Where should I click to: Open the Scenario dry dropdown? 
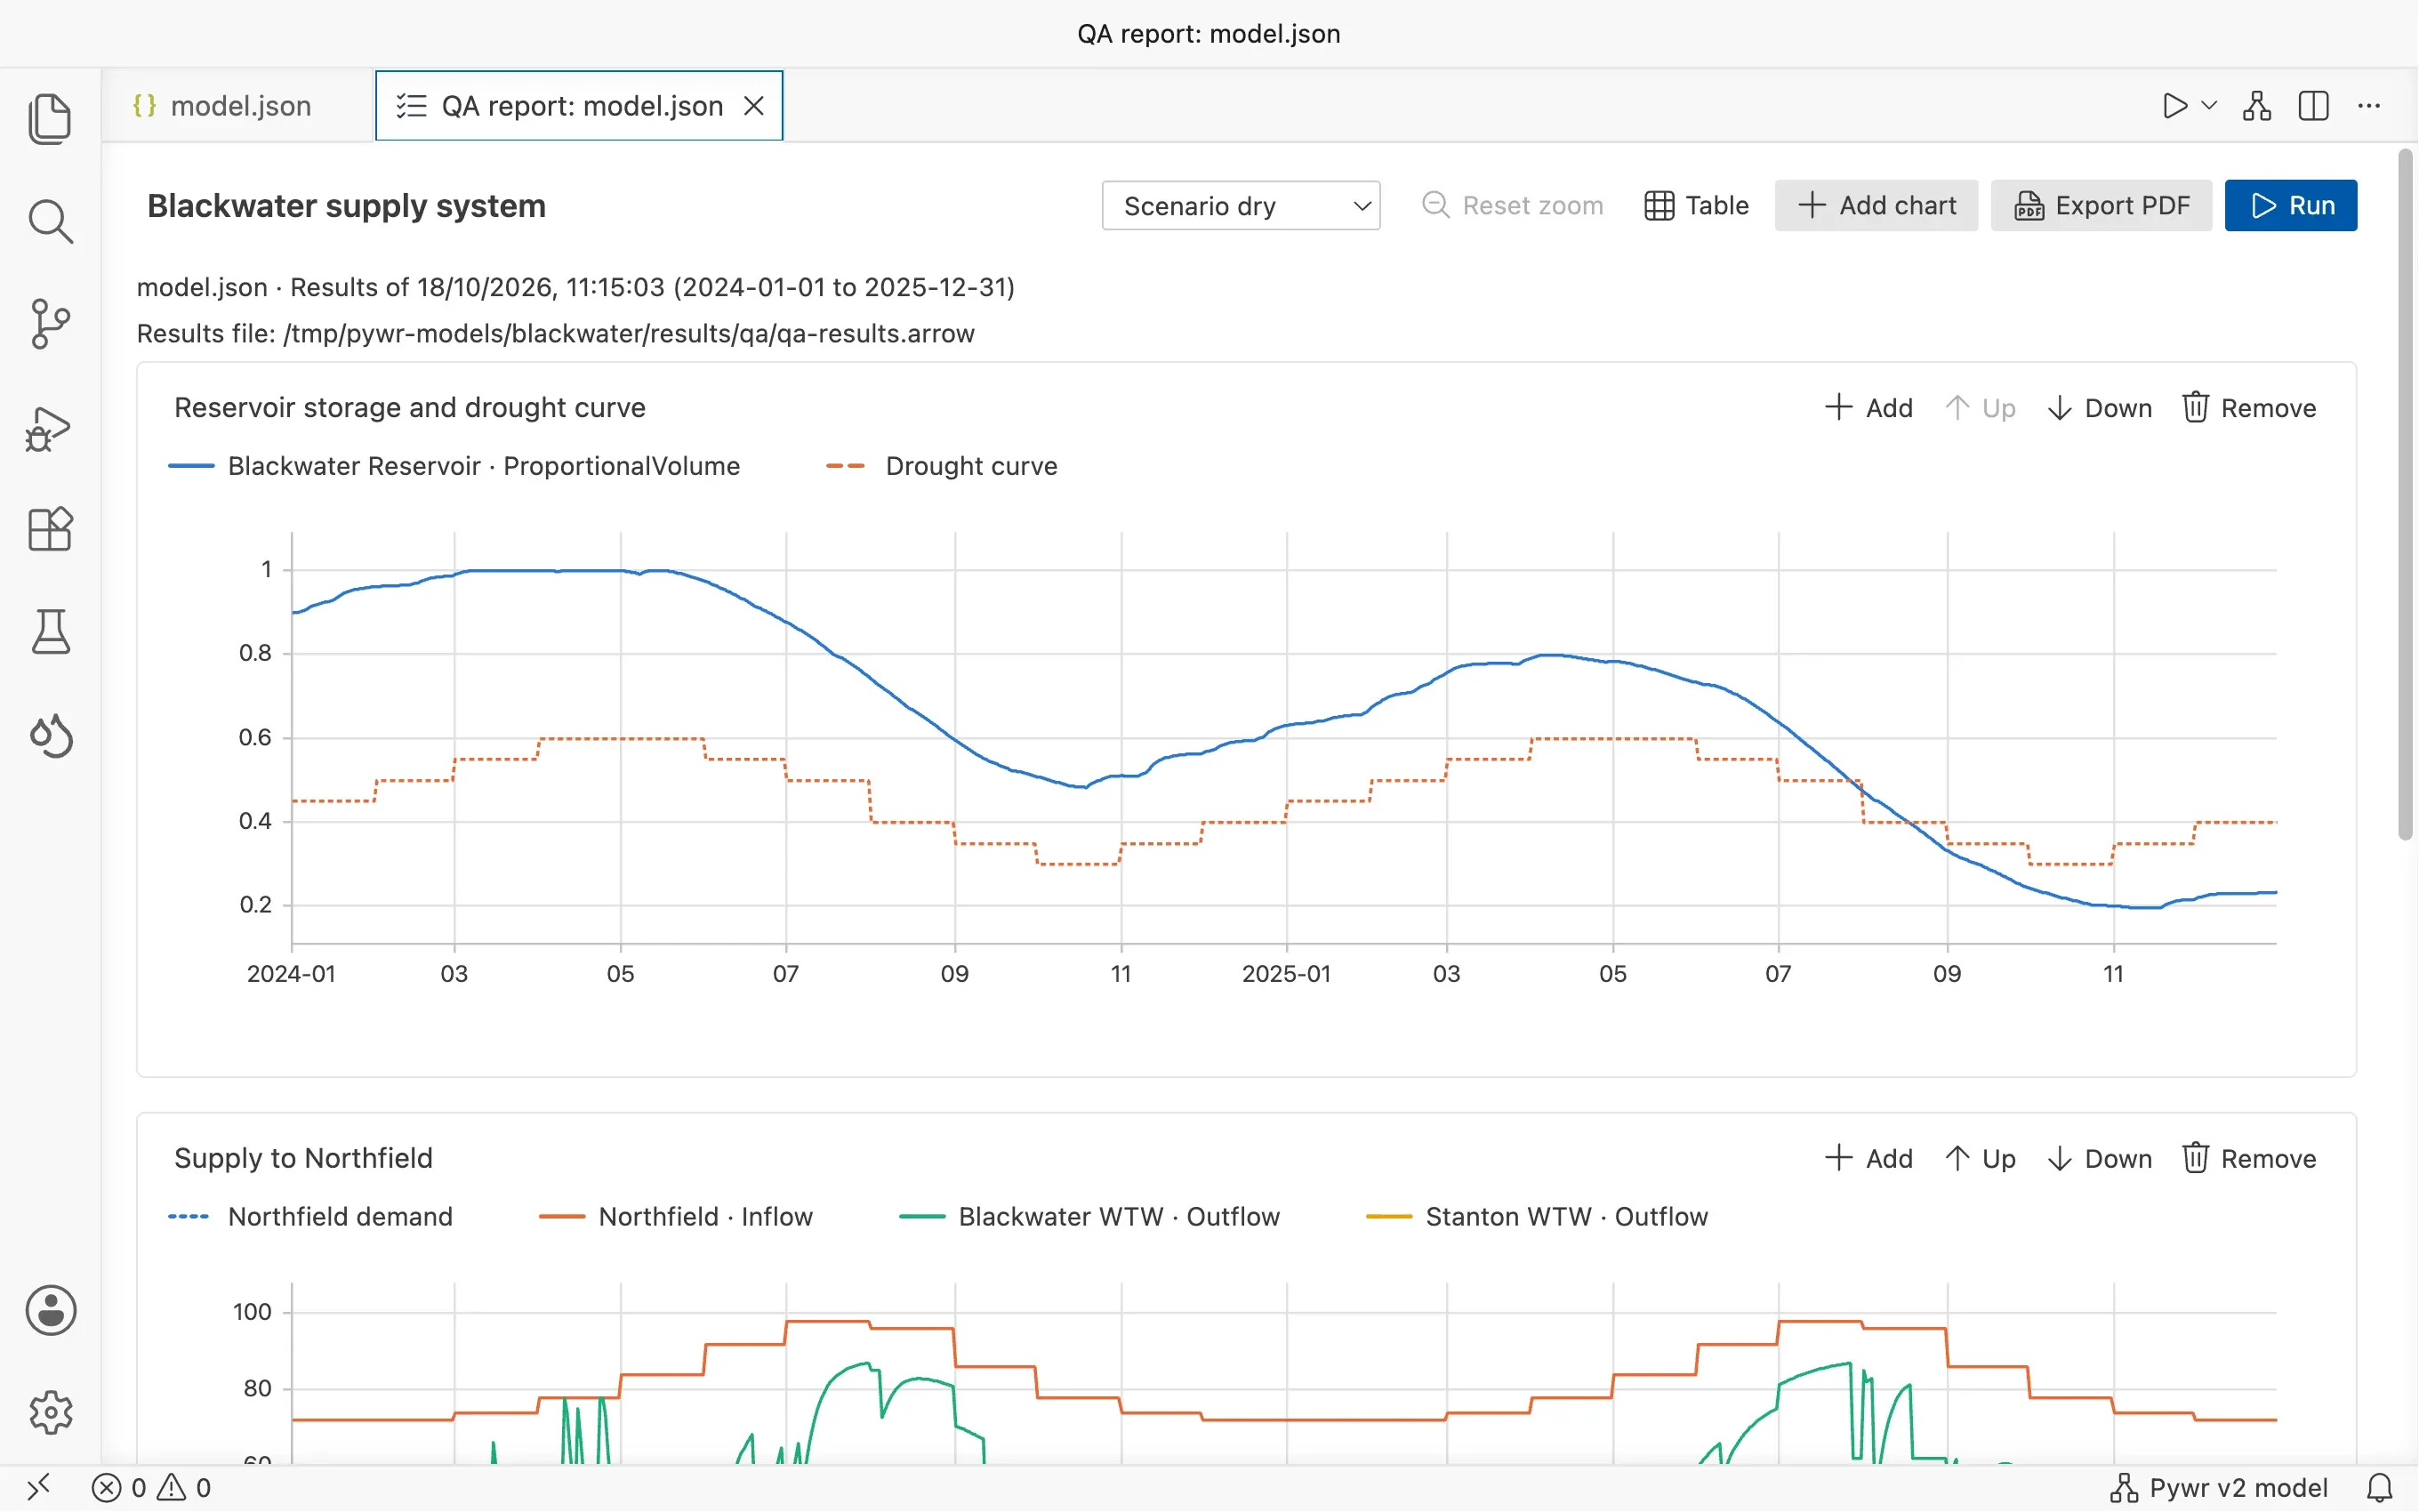tap(1241, 206)
